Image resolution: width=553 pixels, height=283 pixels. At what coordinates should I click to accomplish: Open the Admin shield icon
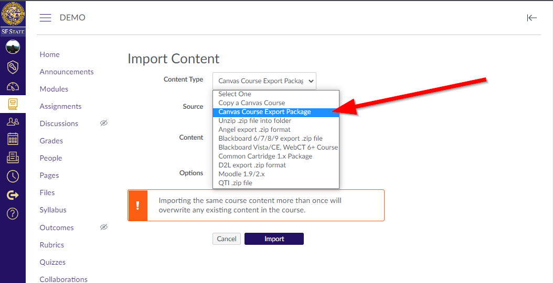(13, 67)
